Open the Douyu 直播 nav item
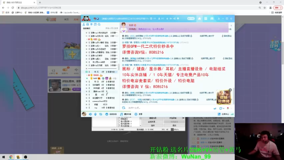Screen dimensions: 284x160 [76, 20]
